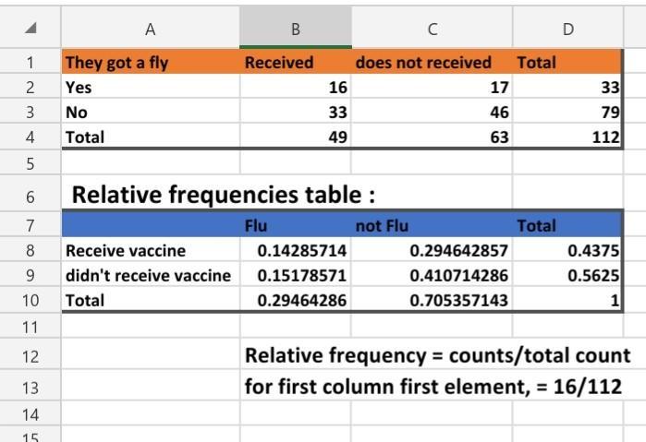Select column B header
The width and height of the screenshot is (646, 442).
[x=295, y=29]
